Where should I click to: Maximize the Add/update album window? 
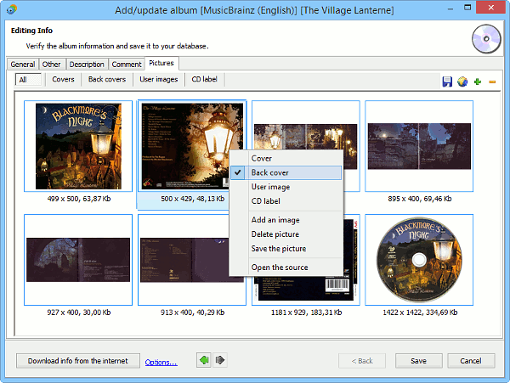467,7
